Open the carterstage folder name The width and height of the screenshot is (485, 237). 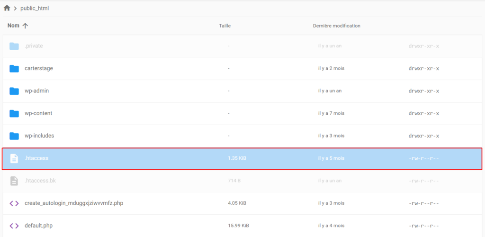pos(39,68)
